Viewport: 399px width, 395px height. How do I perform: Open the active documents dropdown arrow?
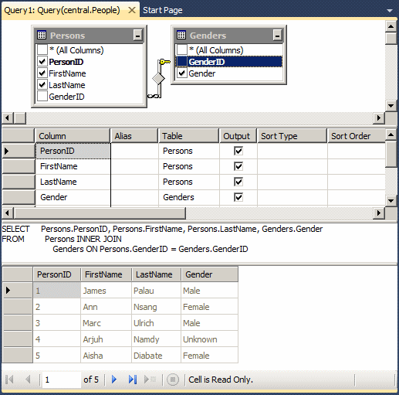(390, 11)
